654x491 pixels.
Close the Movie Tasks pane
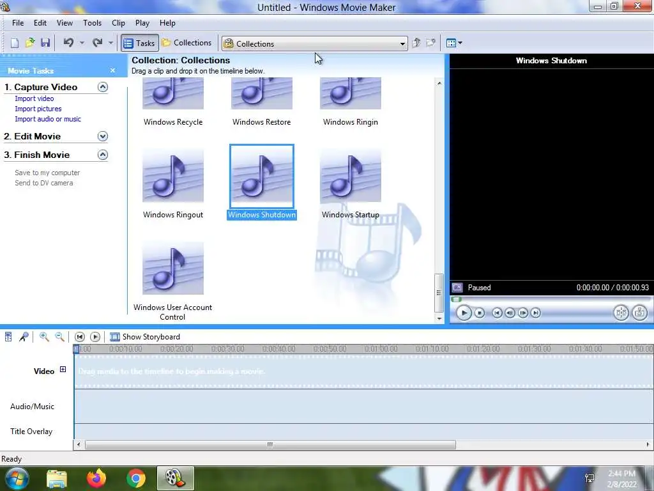tap(112, 70)
